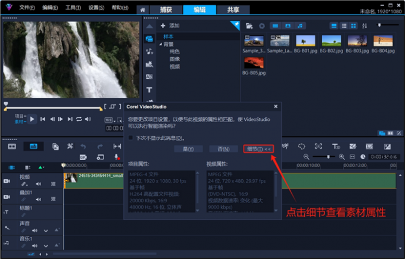The height and width of the screenshot is (259, 405).
Task: Toggle ripple editing on 标题1 track
Action: pyautogui.click(x=23, y=215)
